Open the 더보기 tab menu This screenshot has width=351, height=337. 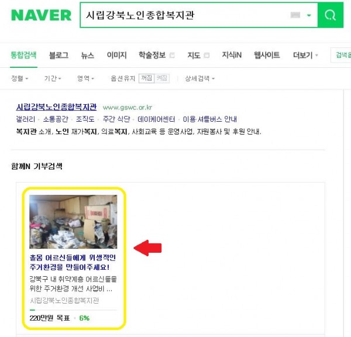[305, 55]
